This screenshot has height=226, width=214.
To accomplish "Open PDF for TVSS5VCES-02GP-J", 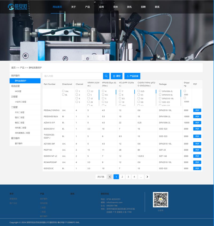I will [197, 136].
